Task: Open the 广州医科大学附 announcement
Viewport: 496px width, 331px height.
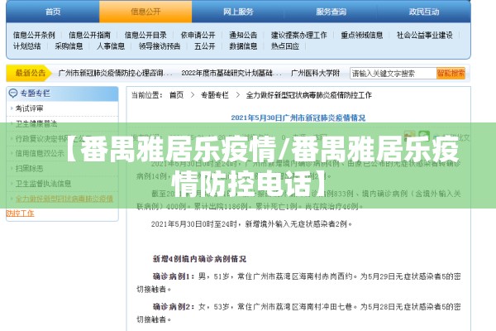Action: point(315,74)
